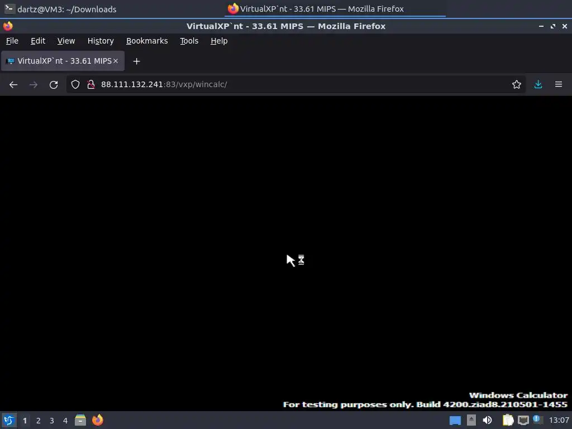The image size is (572, 429).
Task: Click the blue show desktop tray icon
Action: point(455,421)
